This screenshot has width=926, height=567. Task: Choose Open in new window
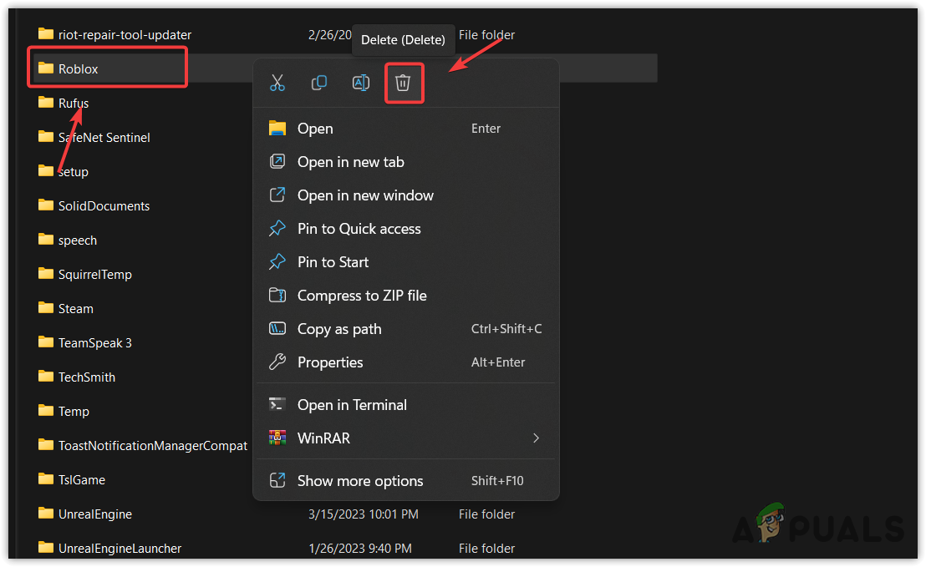[365, 195]
